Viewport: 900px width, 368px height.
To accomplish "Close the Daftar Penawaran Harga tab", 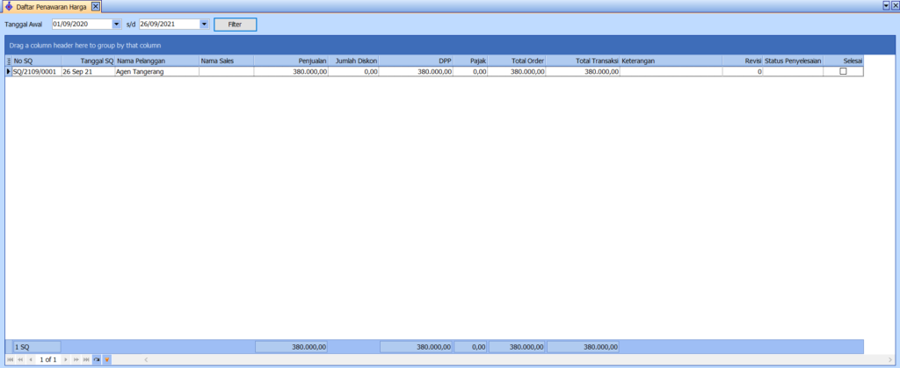I will point(96,6).
